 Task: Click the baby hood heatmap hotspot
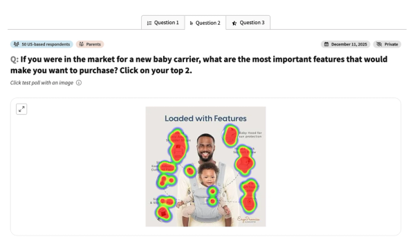click(x=230, y=135)
